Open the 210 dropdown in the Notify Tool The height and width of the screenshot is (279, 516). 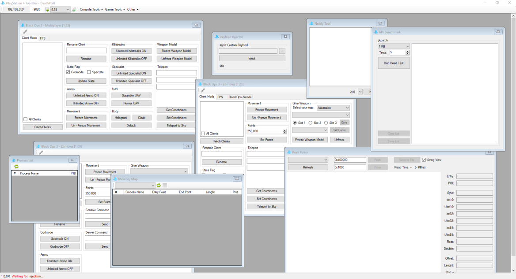tap(360, 92)
